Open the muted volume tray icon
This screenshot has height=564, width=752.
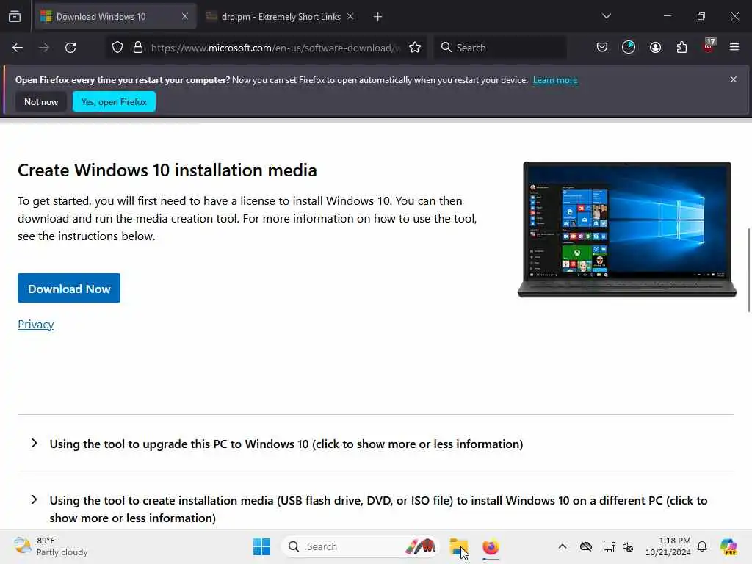[x=628, y=546]
